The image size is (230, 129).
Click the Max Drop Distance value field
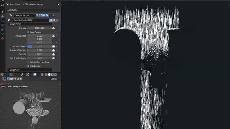pyautogui.click(x=40, y=58)
